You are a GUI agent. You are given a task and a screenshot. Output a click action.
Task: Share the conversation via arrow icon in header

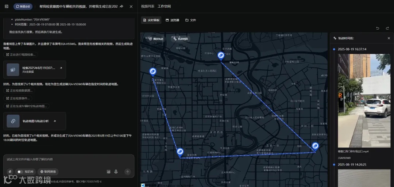pyautogui.click(x=121, y=7)
